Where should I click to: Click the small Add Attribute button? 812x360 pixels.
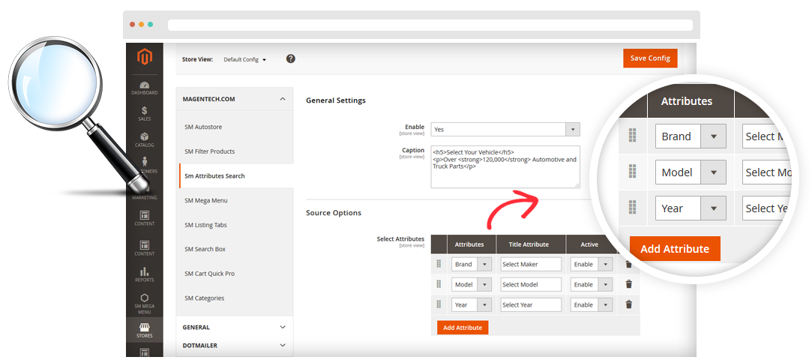point(463,327)
